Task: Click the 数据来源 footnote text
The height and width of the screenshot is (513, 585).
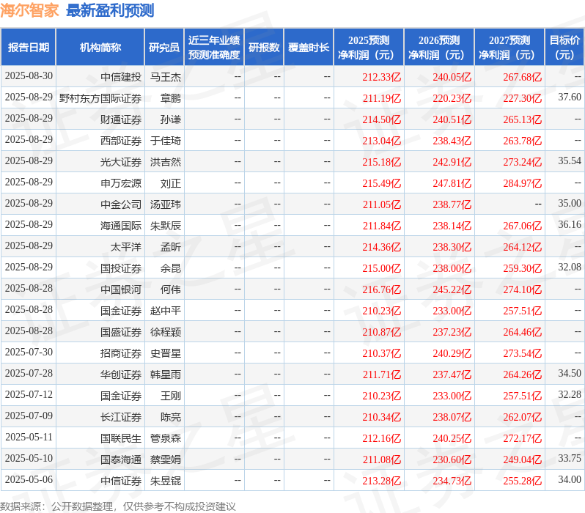Action: [118, 506]
